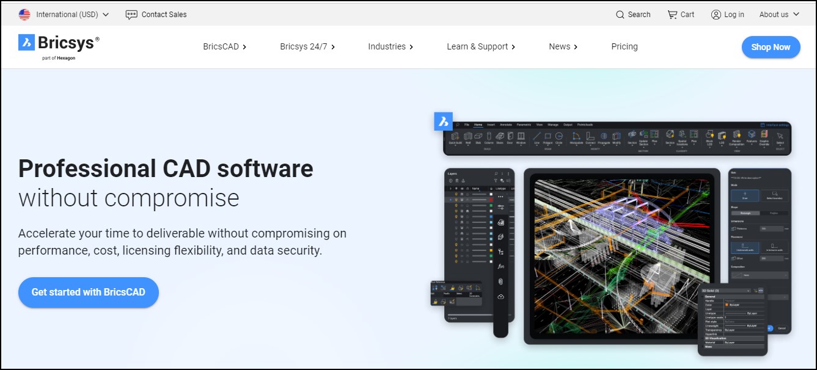This screenshot has height=370, width=817.
Task: Click the Contact Sales chat bubble icon
Action: pyautogui.click(x=131, y=15)
